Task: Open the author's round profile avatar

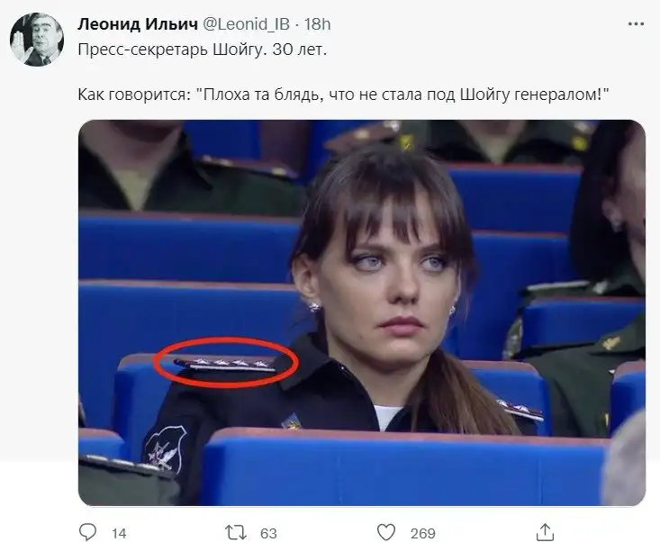Action: (37, 39)
